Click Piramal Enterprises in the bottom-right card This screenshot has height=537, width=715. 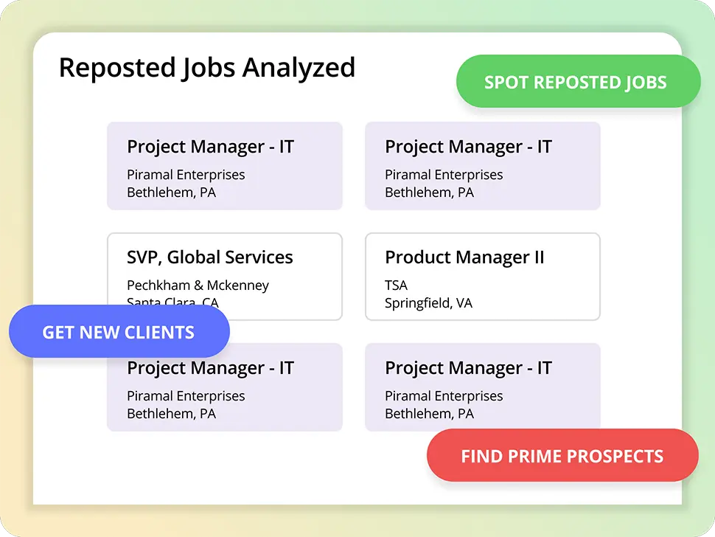(444, 396)
